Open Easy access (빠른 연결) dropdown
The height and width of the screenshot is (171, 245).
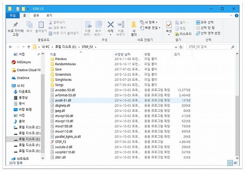(150, 28)
